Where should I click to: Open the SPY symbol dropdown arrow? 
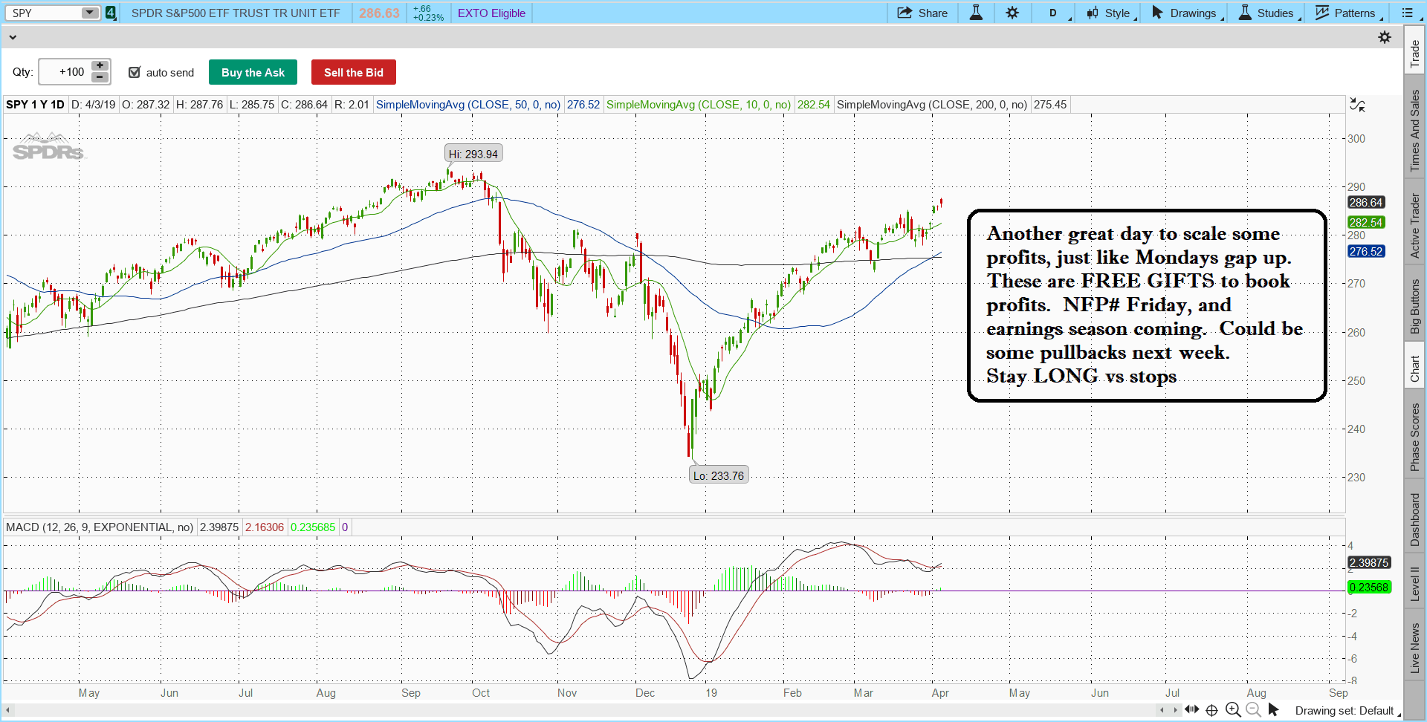coord(89,13)
